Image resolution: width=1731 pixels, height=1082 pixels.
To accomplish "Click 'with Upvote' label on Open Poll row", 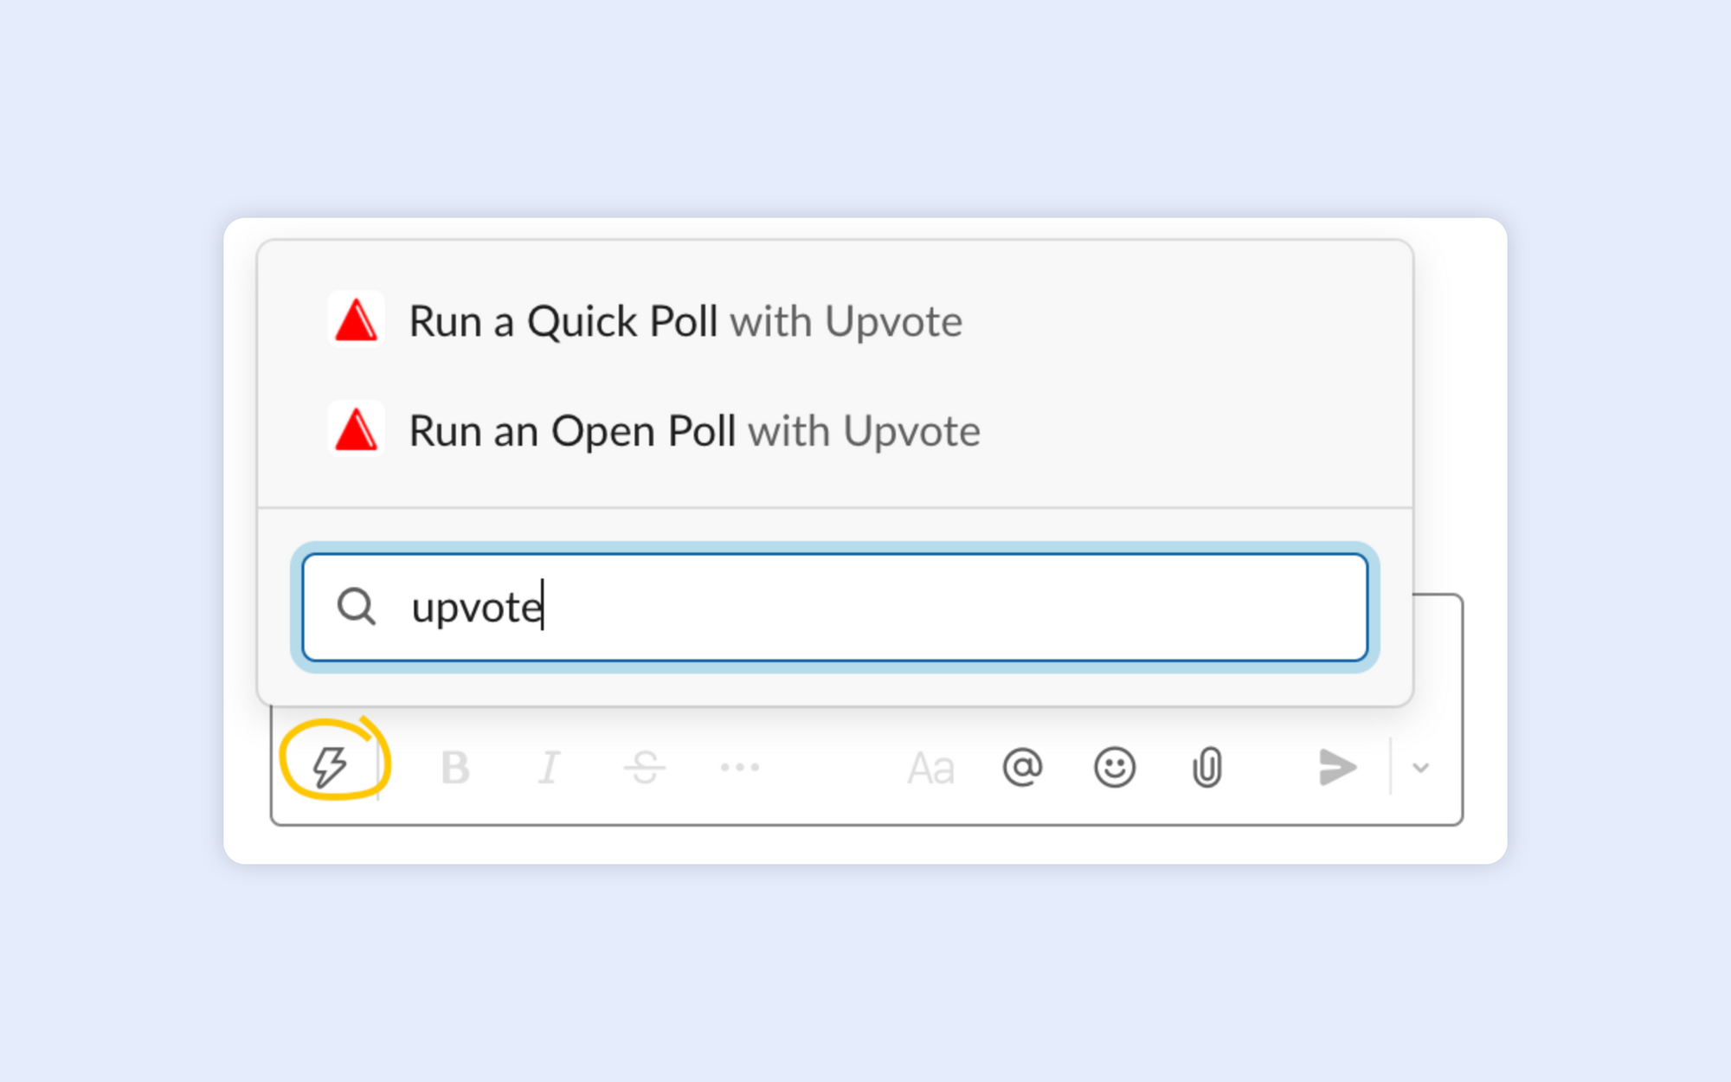I will click(864, 431).
